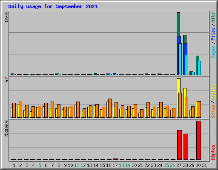Click the orange Sites bar for day 11

click(x=78, y=110)
